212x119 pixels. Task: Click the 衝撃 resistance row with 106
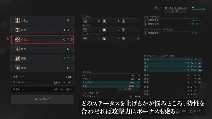(x=173, y=79)
